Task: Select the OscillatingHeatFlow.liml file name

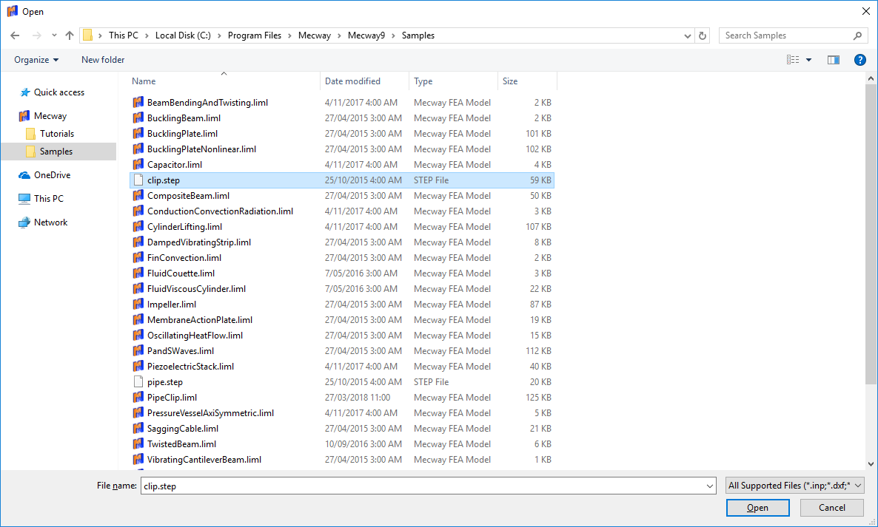Action: [x=195, y=336]
